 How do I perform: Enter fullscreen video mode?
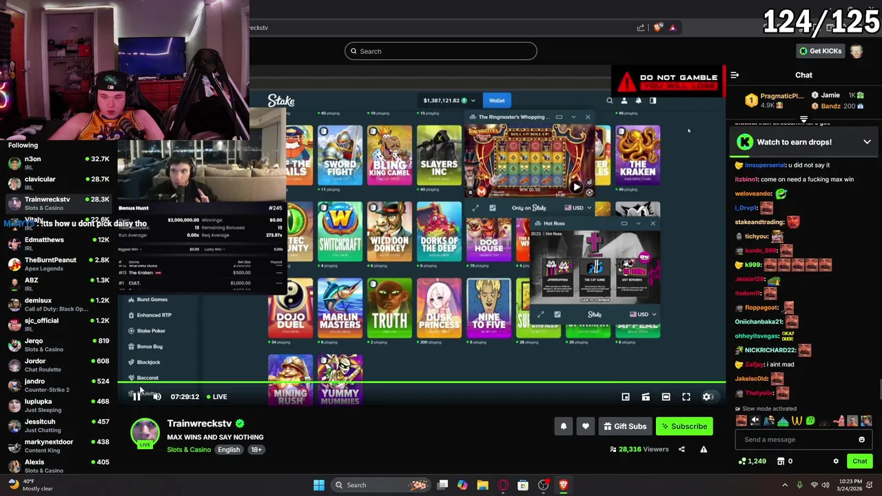686,397
